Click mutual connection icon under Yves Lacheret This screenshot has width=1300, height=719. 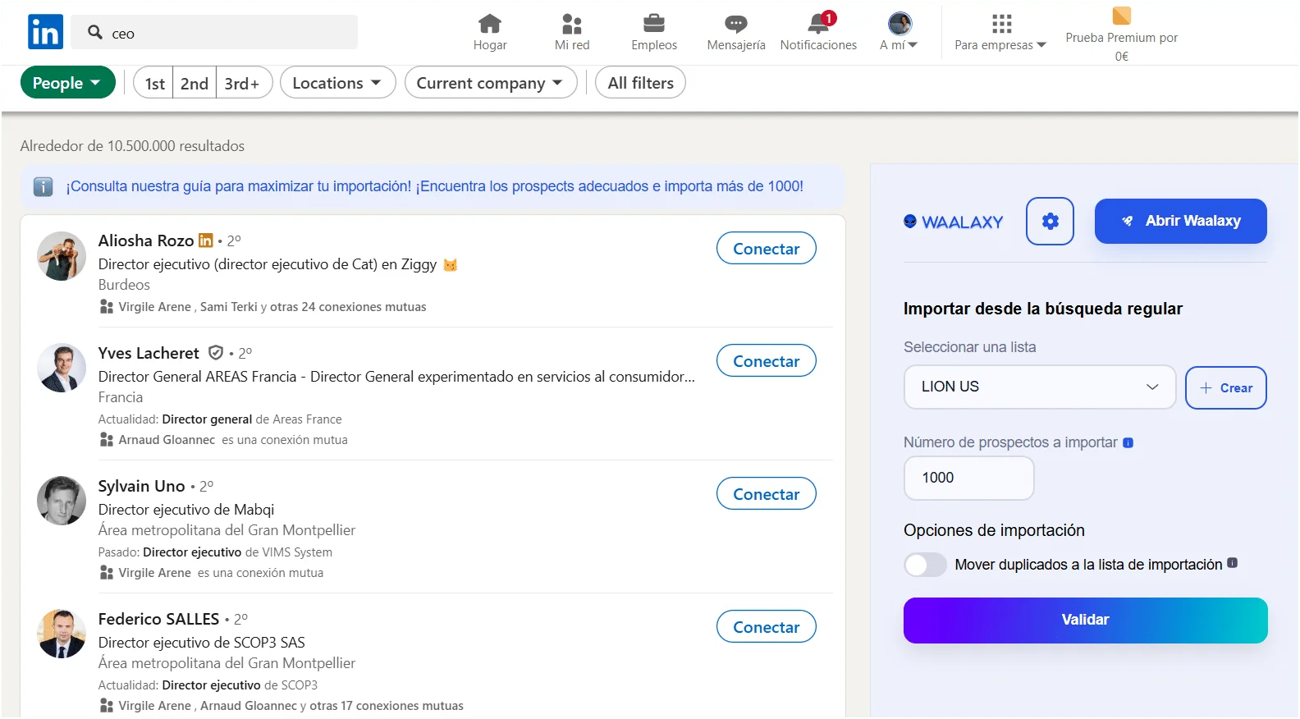tap(106, 440)
